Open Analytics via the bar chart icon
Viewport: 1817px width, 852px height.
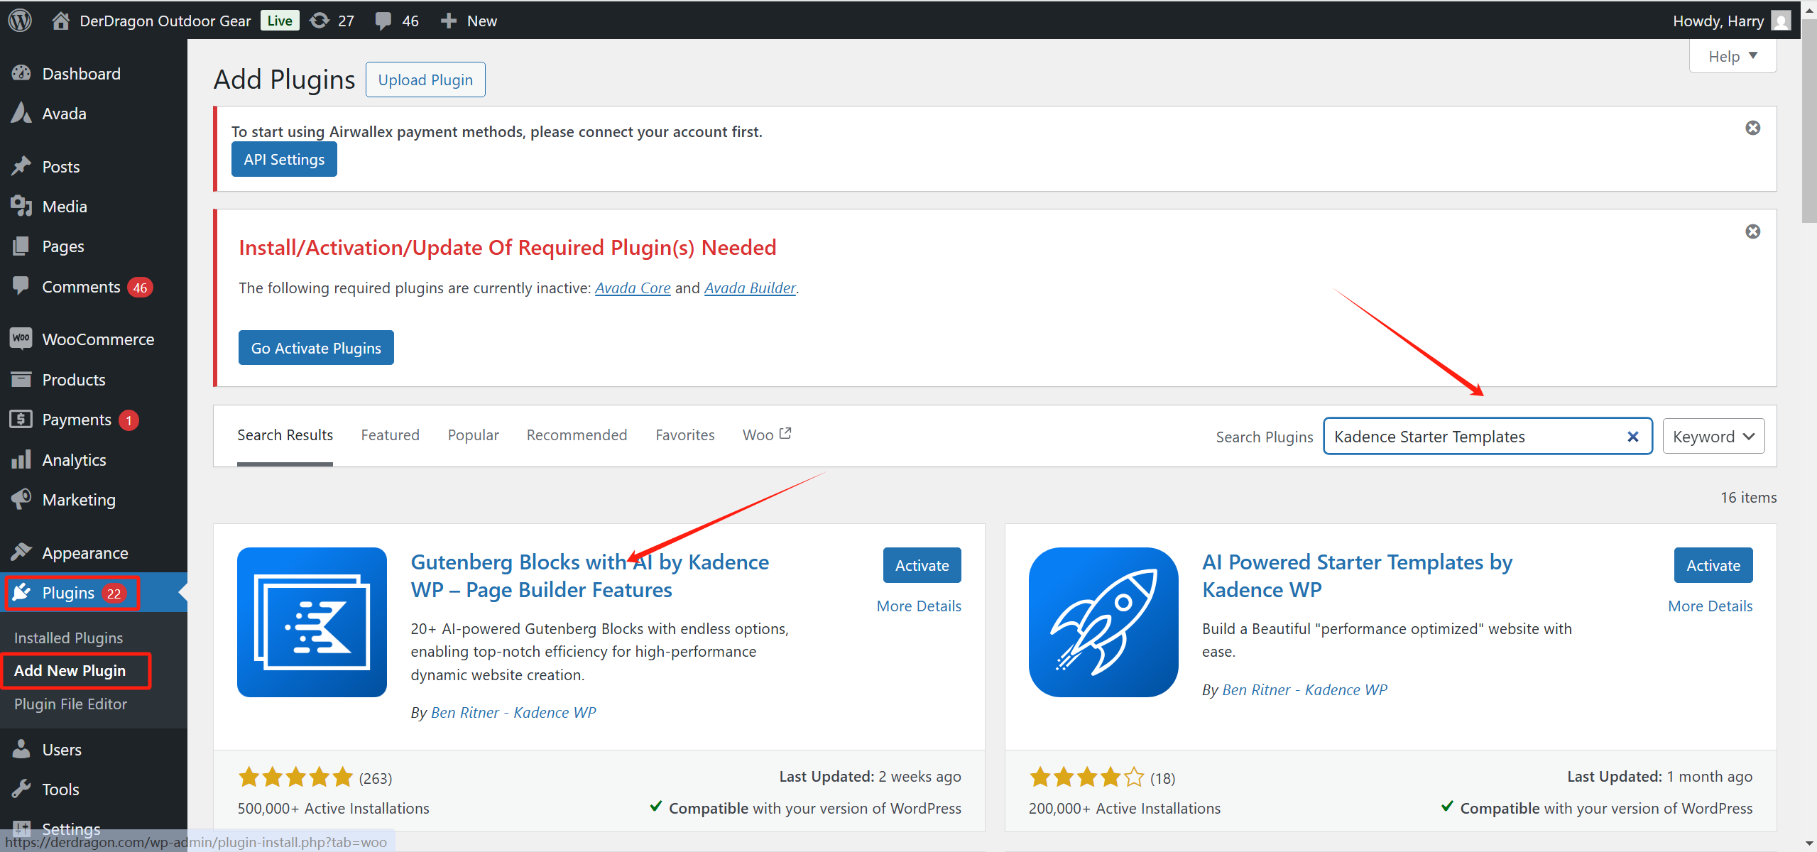[21, 459]
